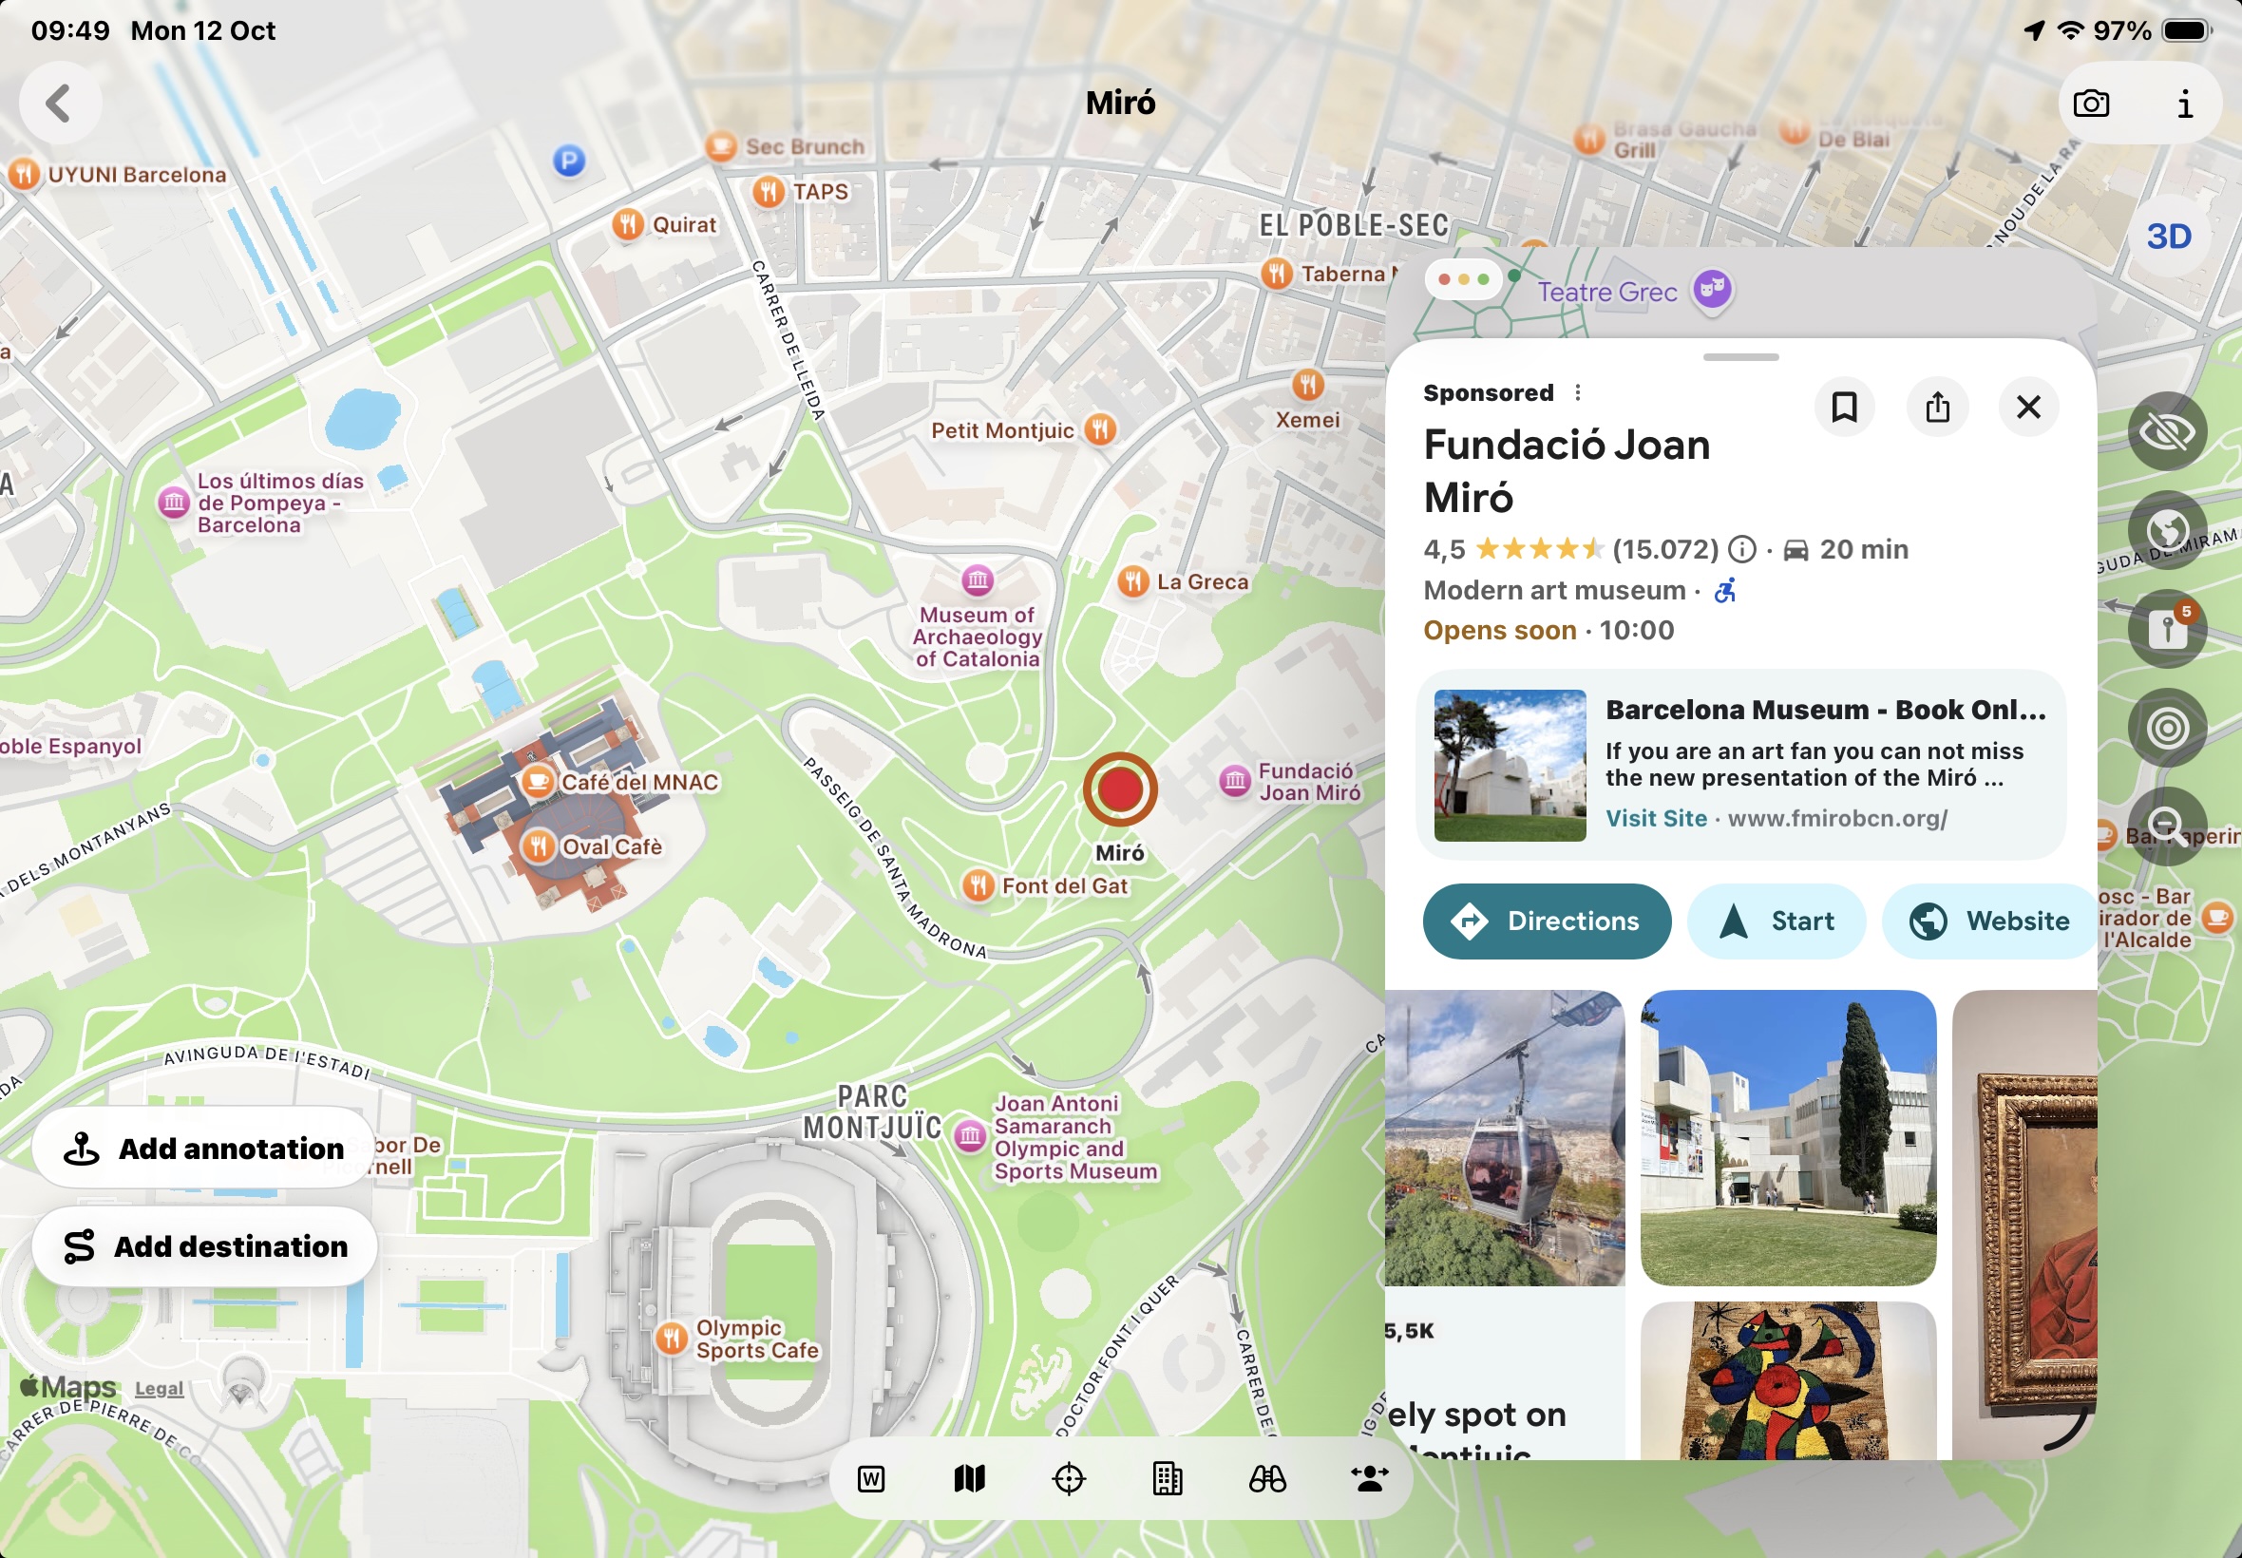Get Directions to Fundació Joan Miró

click(1547, 921)
